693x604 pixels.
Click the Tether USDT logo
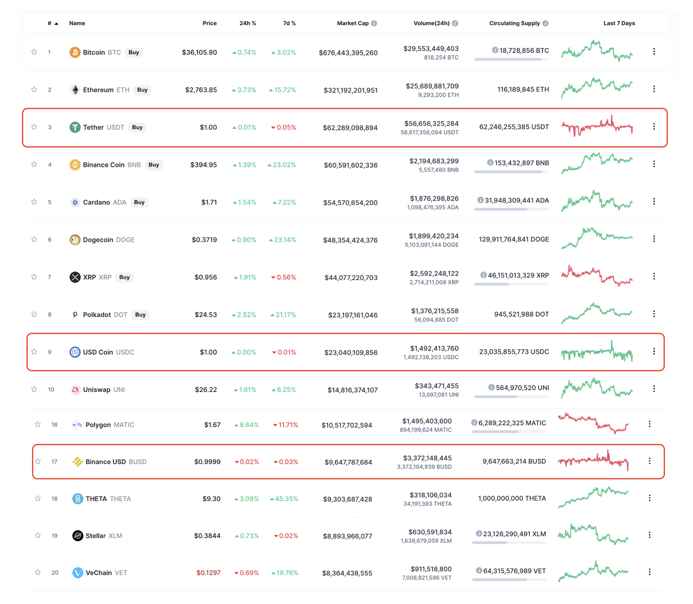(x=75, y=127)
